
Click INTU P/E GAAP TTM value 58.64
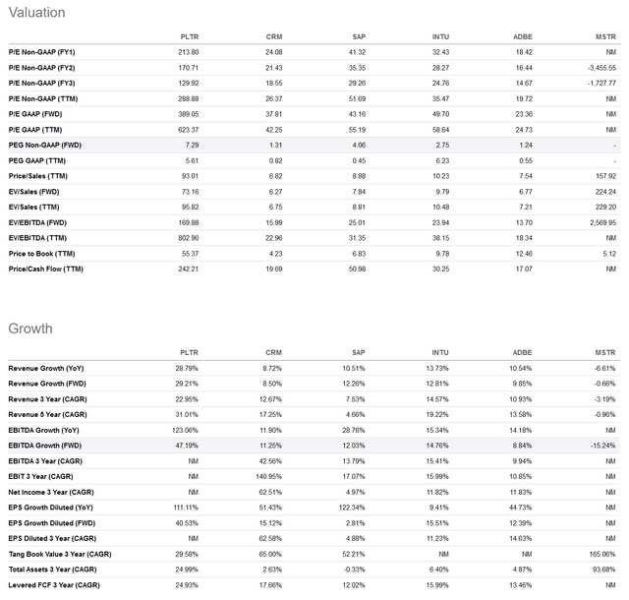440,130
